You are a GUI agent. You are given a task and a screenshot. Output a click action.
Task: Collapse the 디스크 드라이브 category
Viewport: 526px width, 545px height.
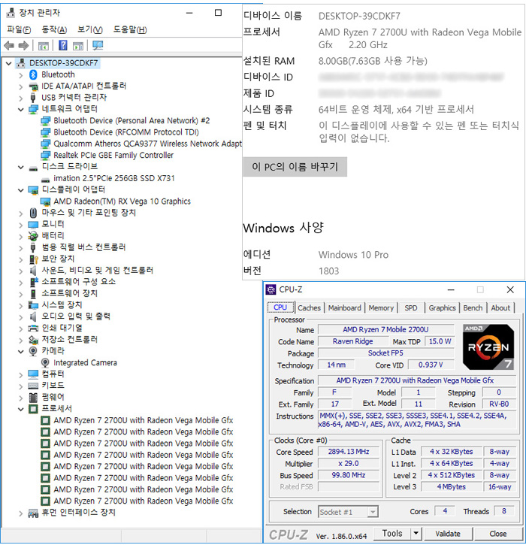tap(21, 167)
